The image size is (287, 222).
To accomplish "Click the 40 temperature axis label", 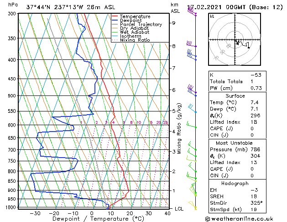I will tap(167, 213).
